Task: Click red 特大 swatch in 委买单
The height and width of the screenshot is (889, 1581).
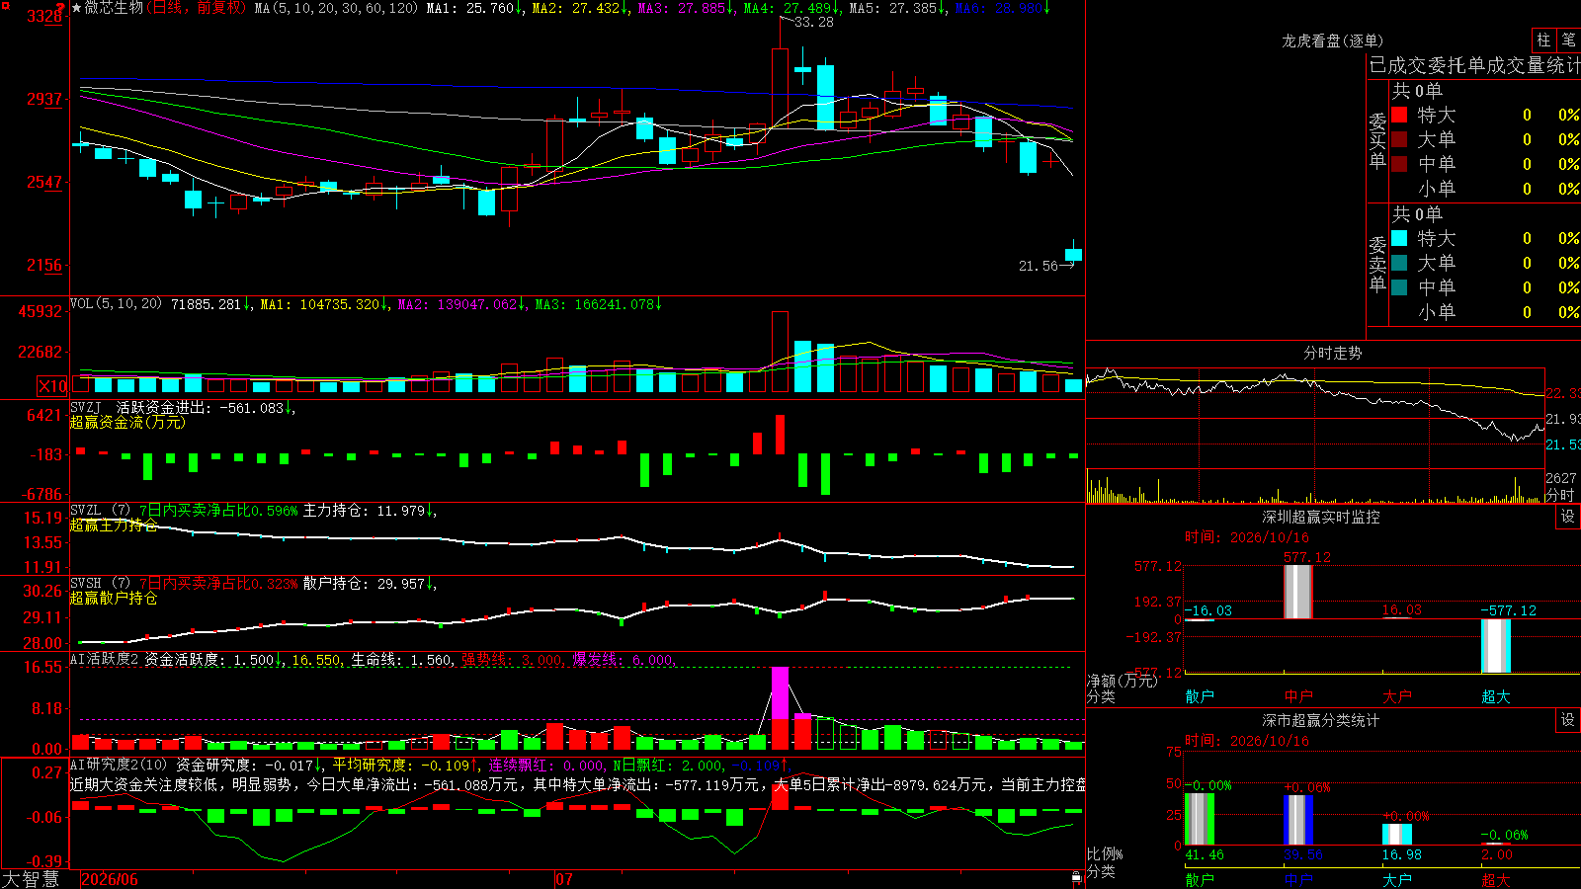Action: point(1399,115)
